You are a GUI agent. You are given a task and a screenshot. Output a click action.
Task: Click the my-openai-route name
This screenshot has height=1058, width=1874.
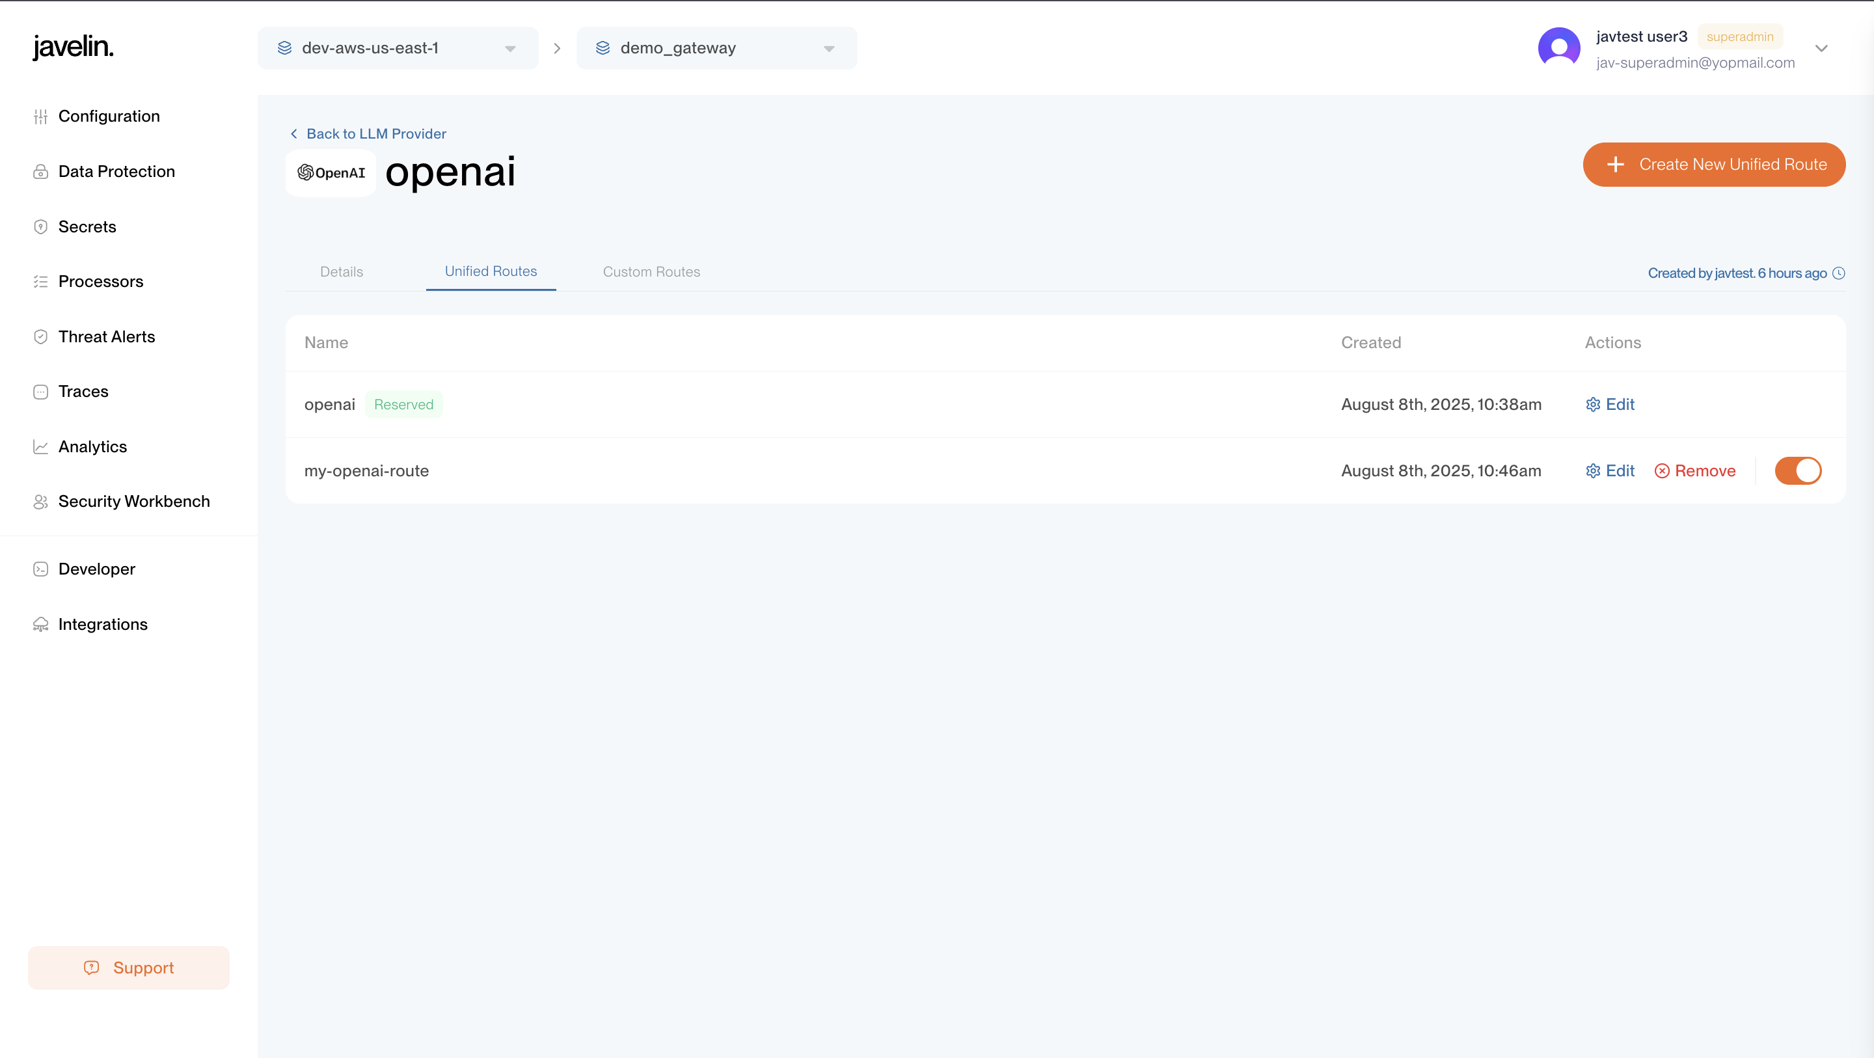366,471
